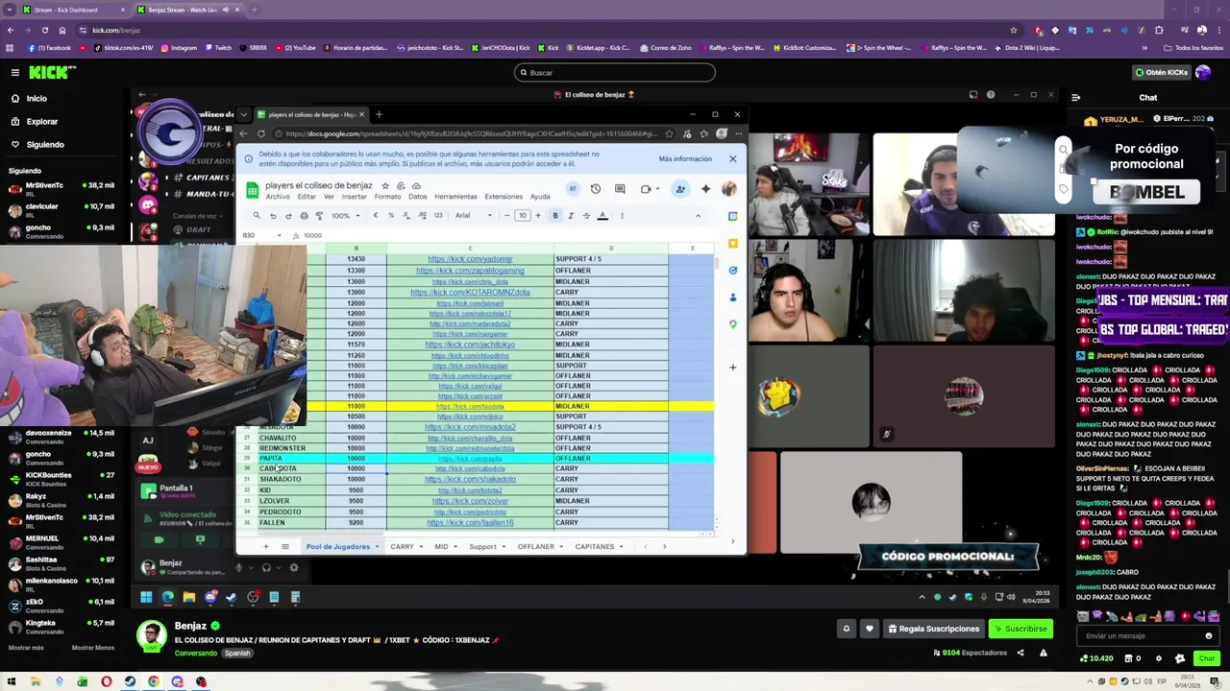Click currency euro format icon

pos(376,216)
